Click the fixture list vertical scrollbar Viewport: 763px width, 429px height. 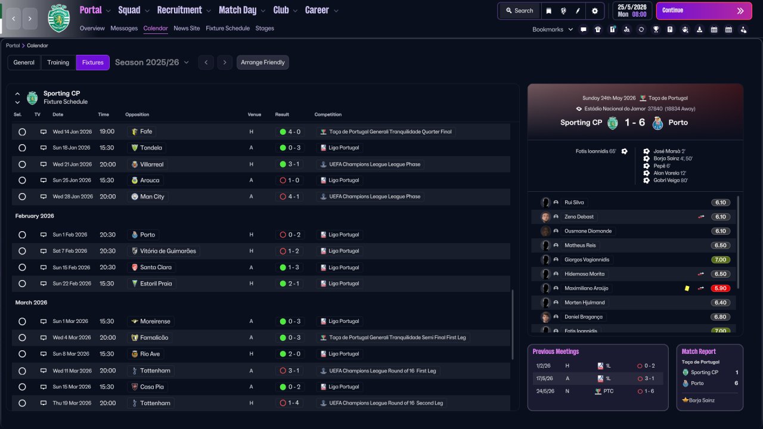(x=512, y=325)
